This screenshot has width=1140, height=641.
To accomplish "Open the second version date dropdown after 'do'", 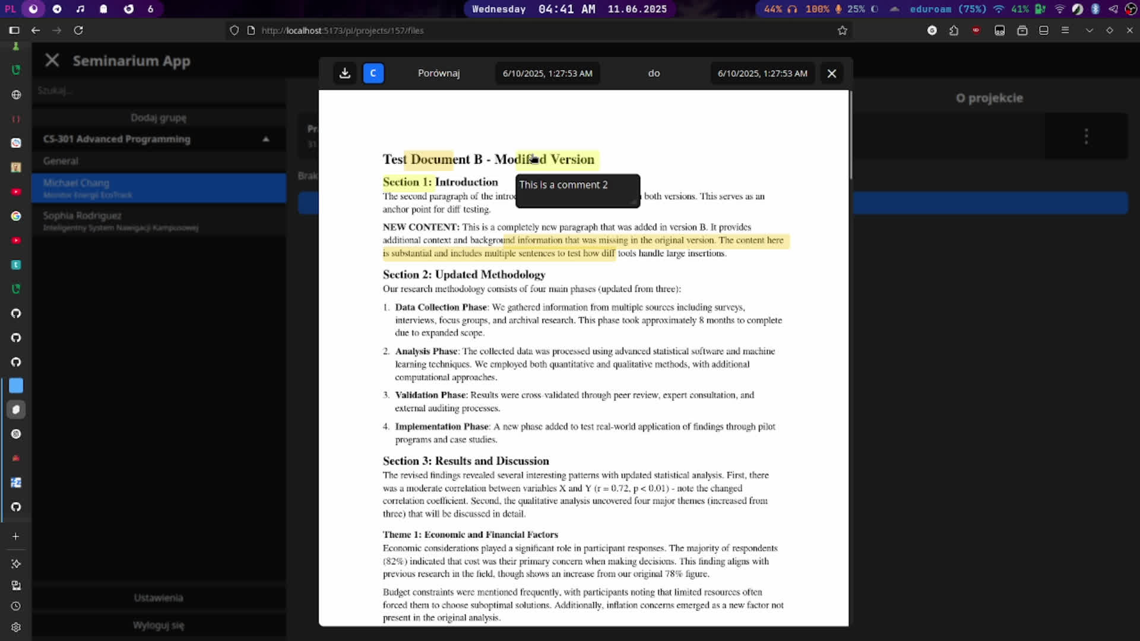I will pyautogui.click(x=762, y=73).
